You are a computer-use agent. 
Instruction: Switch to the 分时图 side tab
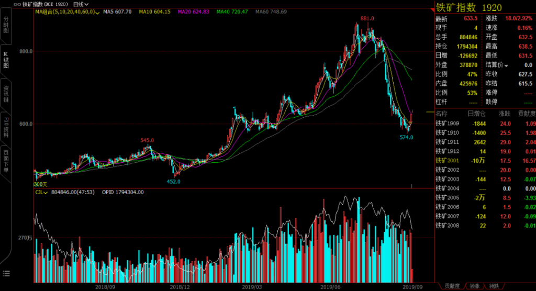tap(6, 25)
